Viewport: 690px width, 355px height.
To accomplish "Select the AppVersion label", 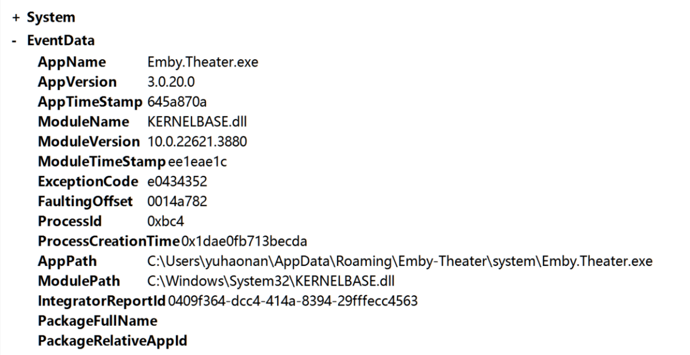I will [x=77, y=82].
